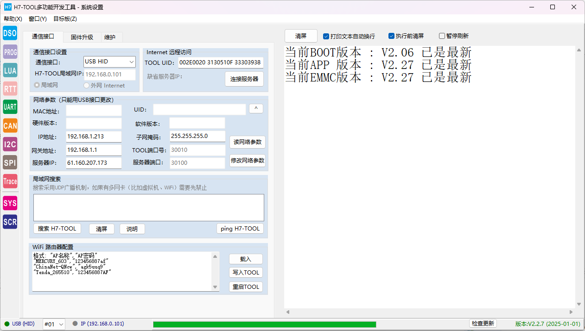Select the SCR sidebar icon
Image resolution: width=585 pixels, height=331 pixels.
(10, 222)
